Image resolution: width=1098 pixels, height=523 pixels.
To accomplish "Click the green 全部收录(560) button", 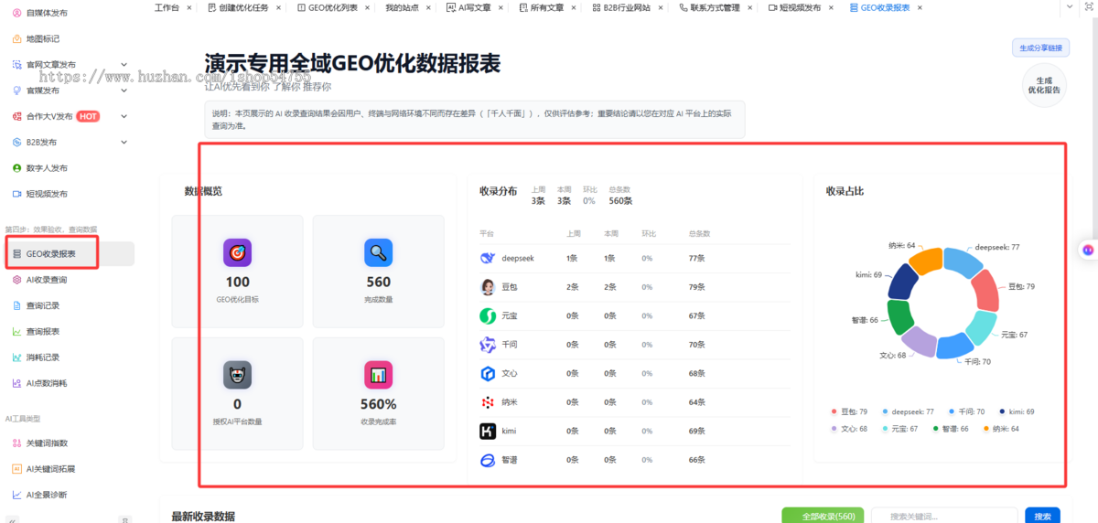I will (823, 516).
